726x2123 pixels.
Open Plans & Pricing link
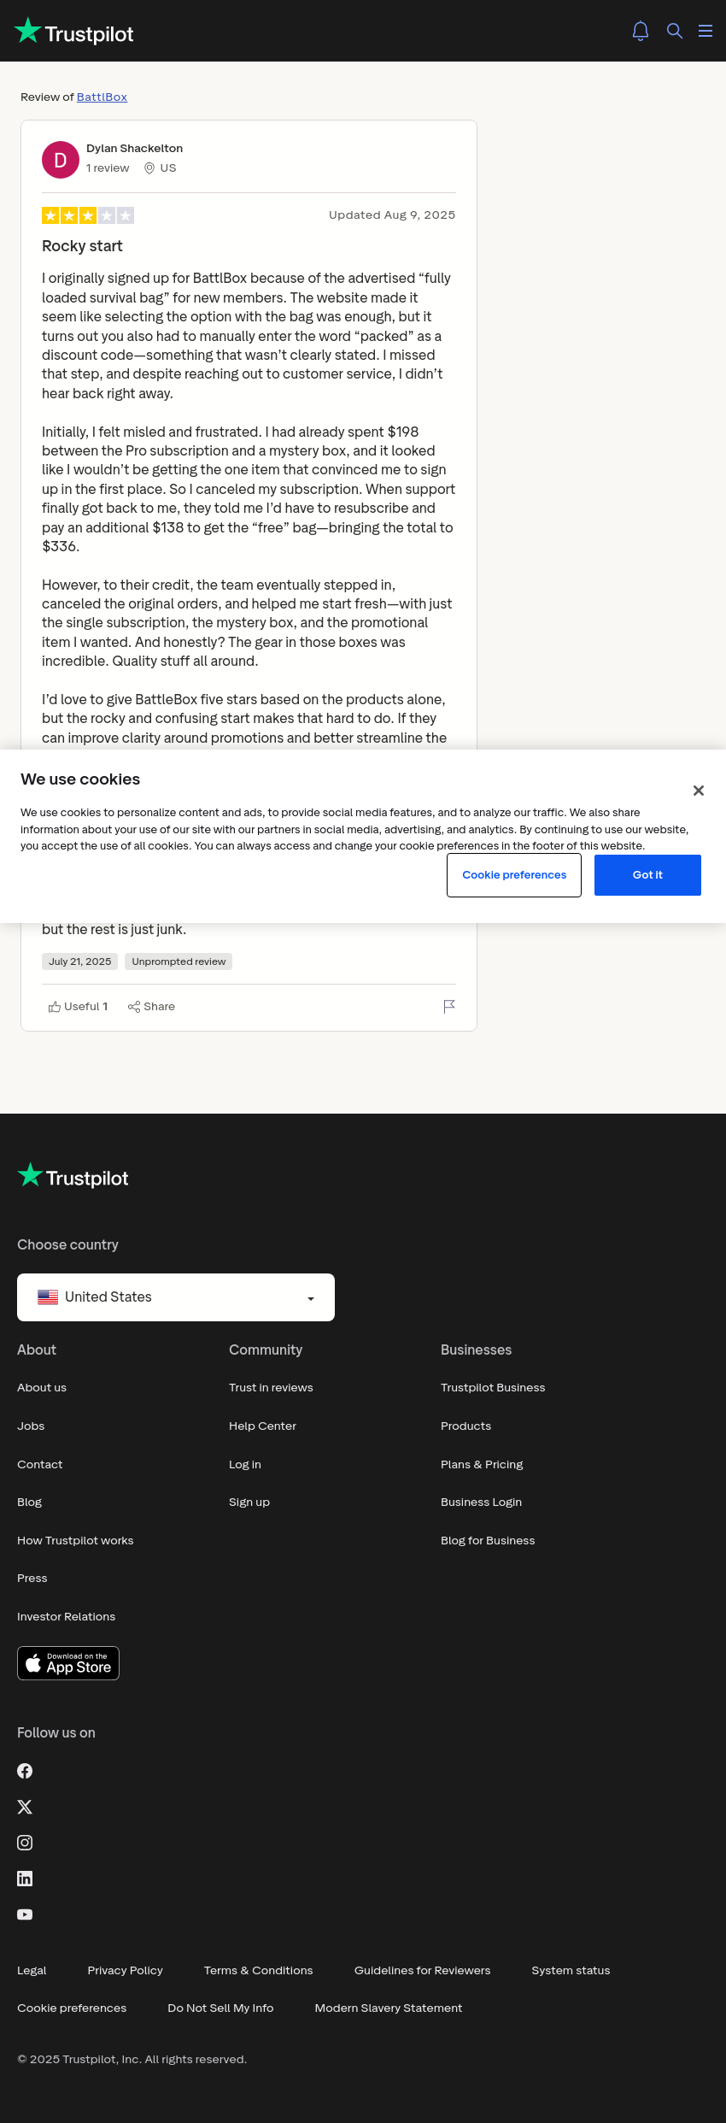482,1465
